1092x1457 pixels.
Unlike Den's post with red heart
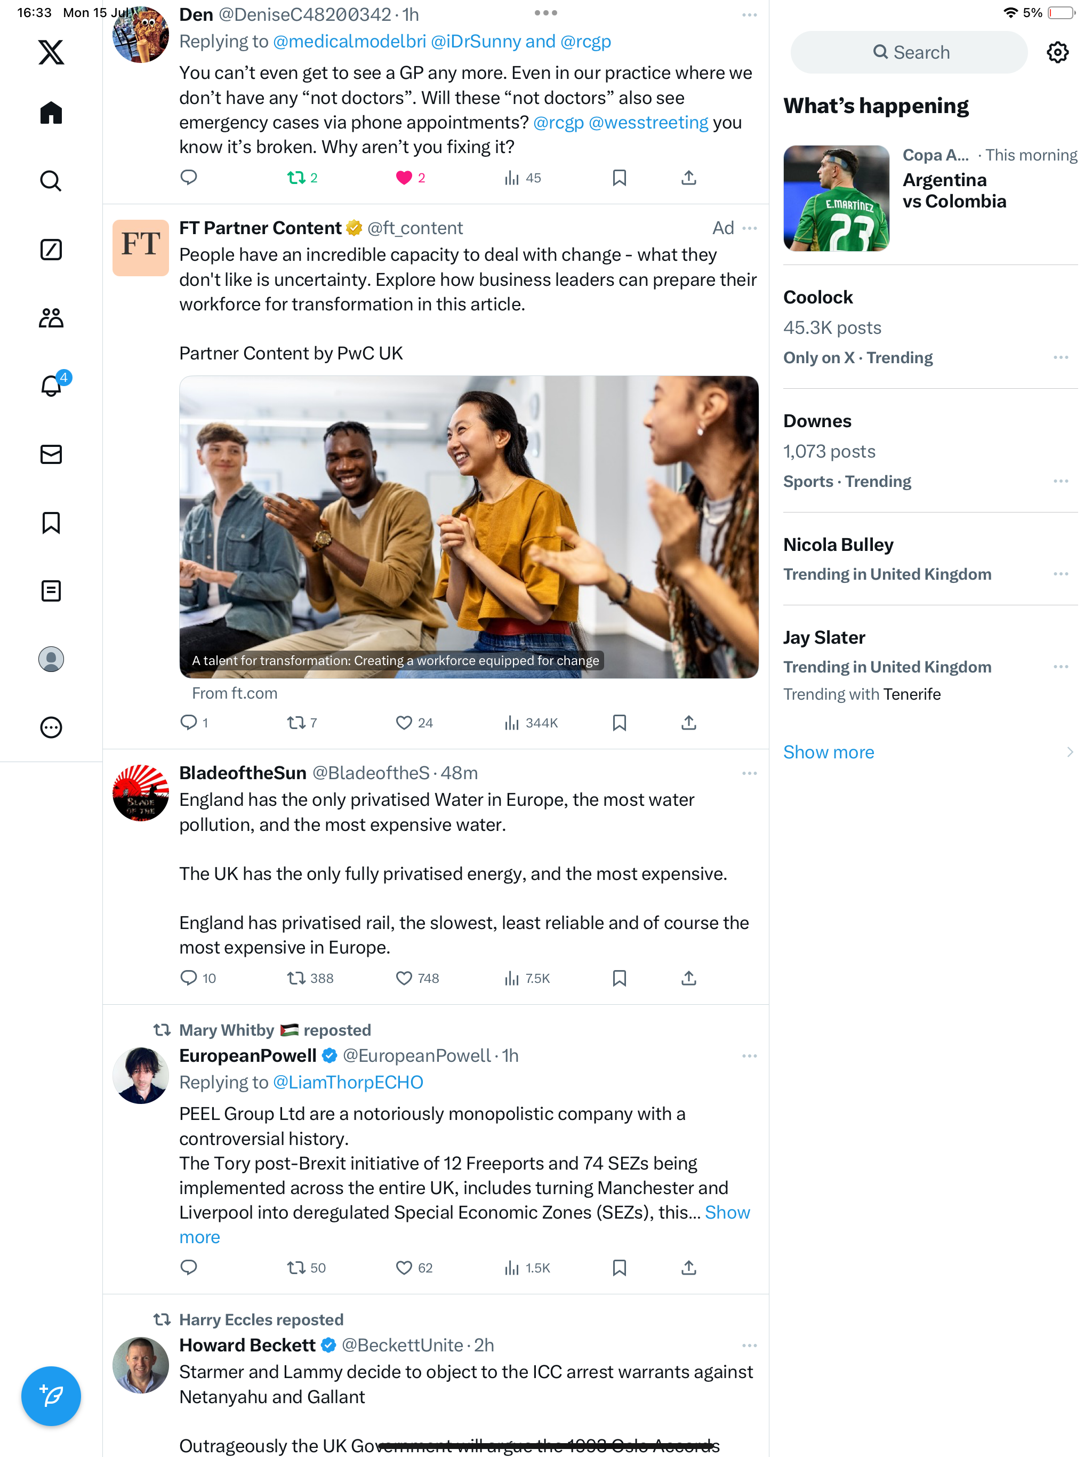[404, 178]
